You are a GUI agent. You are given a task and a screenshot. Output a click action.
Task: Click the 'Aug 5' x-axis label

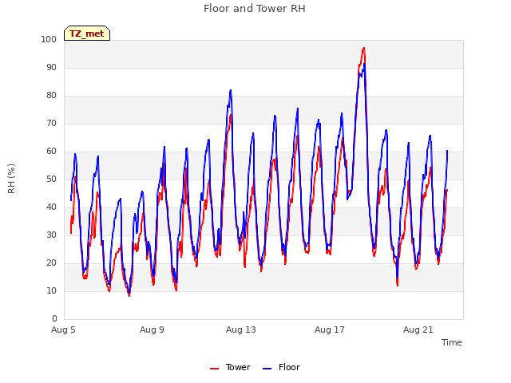[x=63, y=330]
